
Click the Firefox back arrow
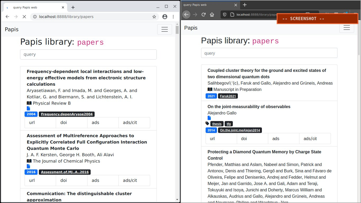pyautogui.click(x=186, y=15)
